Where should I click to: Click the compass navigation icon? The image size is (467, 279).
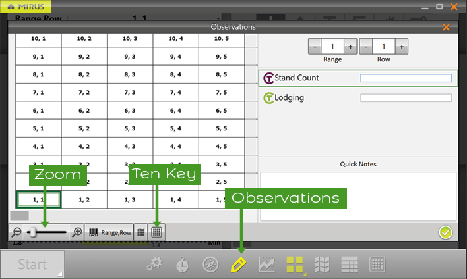click(x=210, y=265)
